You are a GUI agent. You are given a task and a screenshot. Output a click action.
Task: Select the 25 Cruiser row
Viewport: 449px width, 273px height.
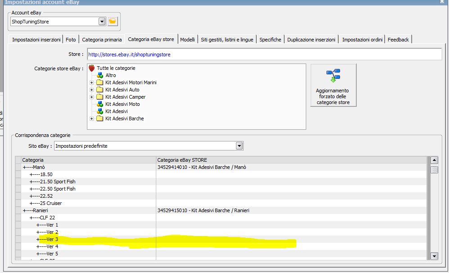coord(88,203)
